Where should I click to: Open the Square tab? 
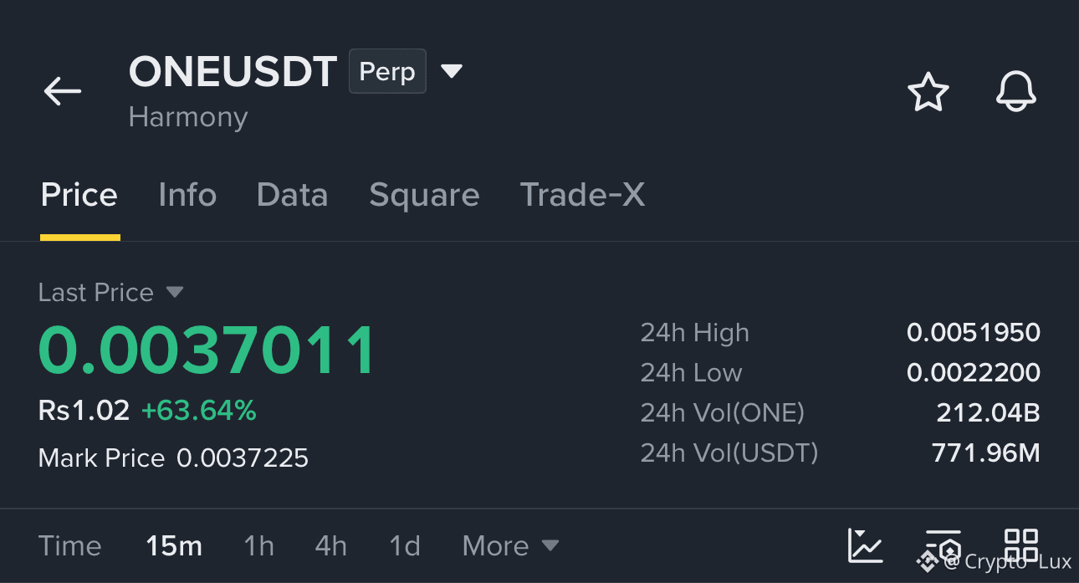point(424,195)
